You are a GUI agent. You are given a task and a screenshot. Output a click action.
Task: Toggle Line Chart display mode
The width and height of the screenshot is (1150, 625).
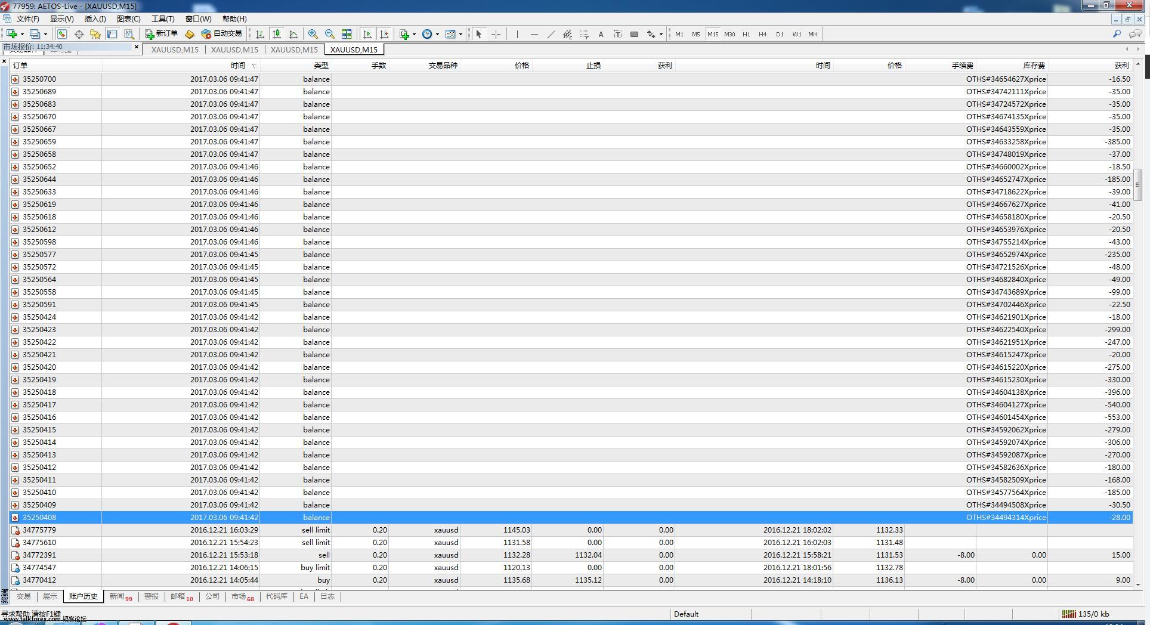(x=293, y=34)
